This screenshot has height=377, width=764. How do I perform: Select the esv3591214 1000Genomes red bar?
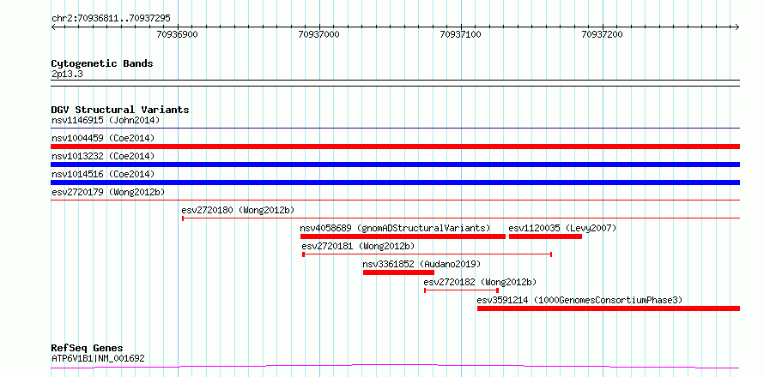point(609,308)
